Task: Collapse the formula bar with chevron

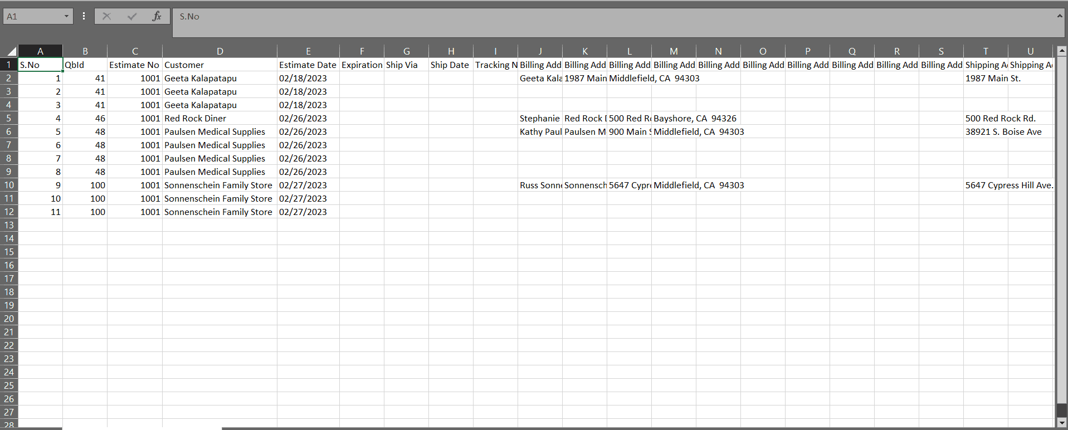Action: [1059, 16]
